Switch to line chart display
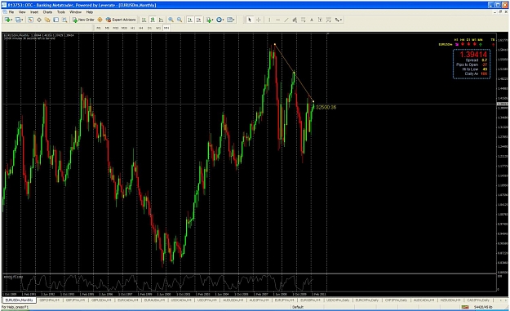 coord(161,20)
